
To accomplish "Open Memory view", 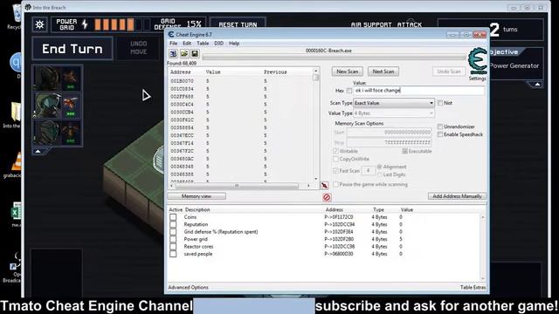I will tap(197, 196).
